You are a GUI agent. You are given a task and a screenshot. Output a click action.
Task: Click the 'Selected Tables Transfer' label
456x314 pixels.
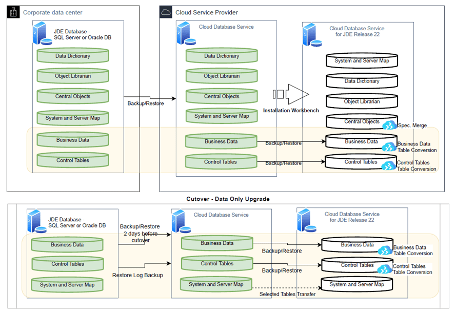(x=287, y=294)
